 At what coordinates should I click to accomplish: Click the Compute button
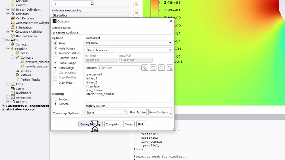[x=112, y=124]
